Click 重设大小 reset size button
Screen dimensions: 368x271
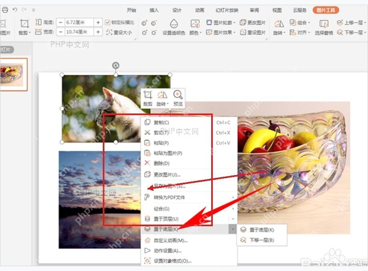click(x=119, y=32)
